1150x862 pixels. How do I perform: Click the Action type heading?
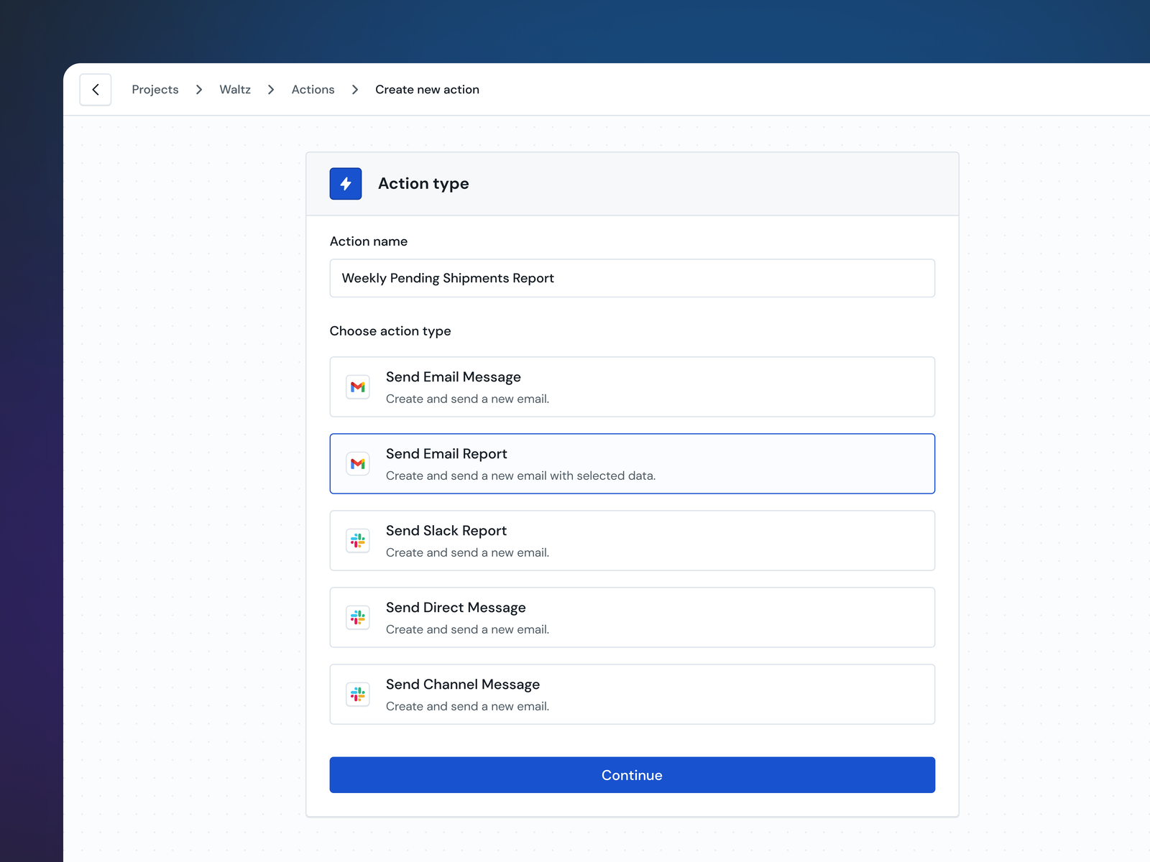click(x=423, y=184)
